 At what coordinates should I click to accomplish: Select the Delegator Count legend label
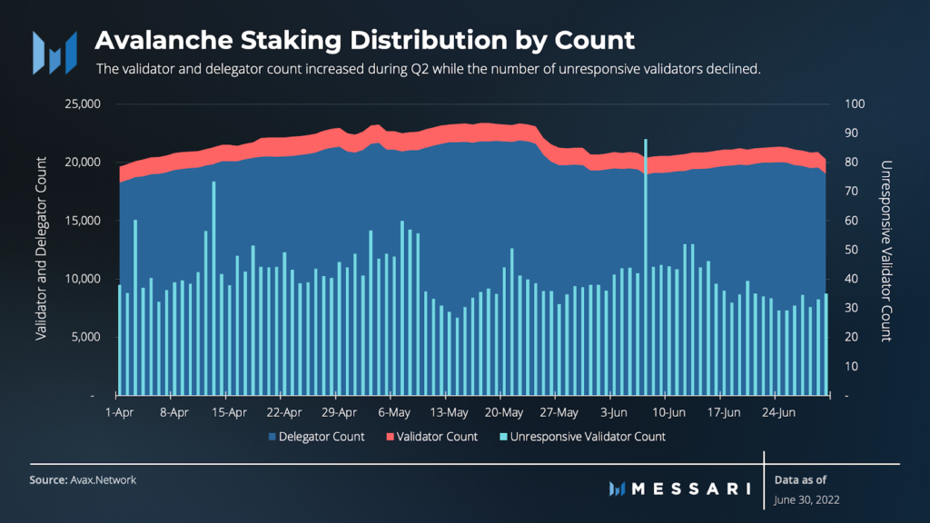click(x=322, y=437)
